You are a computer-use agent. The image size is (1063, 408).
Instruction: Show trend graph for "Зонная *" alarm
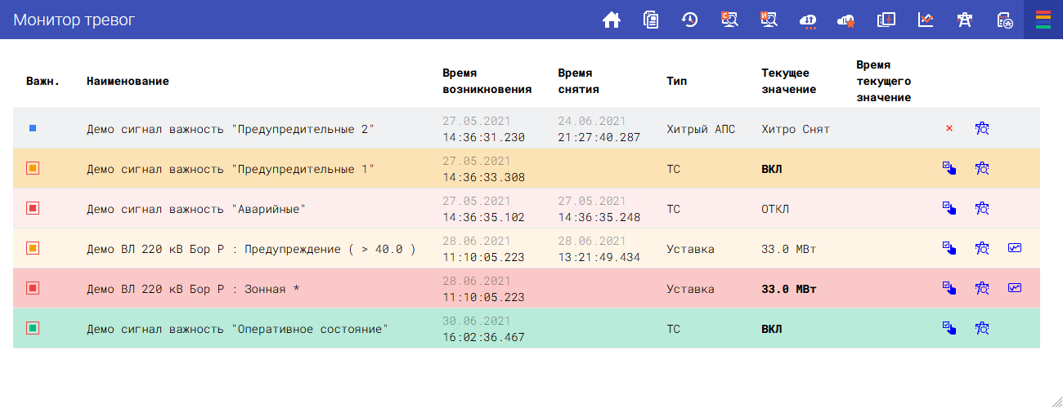pos(1015,289)
